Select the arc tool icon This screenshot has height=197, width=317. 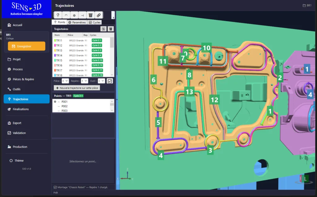[x=66, y=15]
